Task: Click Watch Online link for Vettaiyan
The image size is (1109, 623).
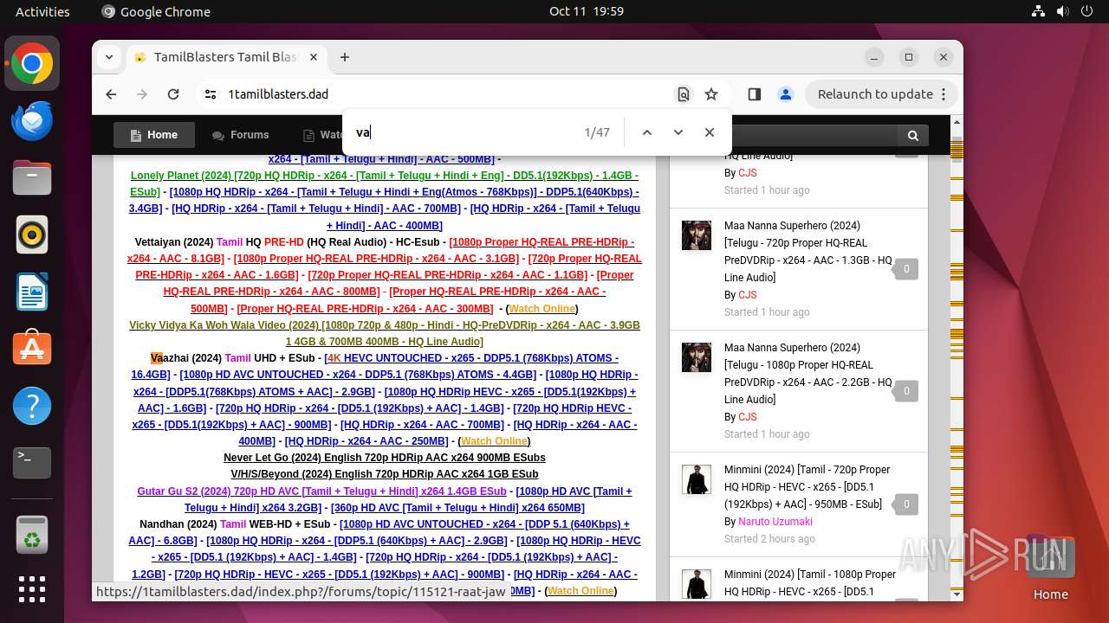Action: [x=542, y=309]
